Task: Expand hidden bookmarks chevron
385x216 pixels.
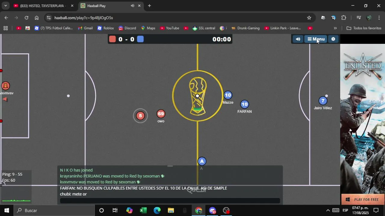Action: [335, 28]
